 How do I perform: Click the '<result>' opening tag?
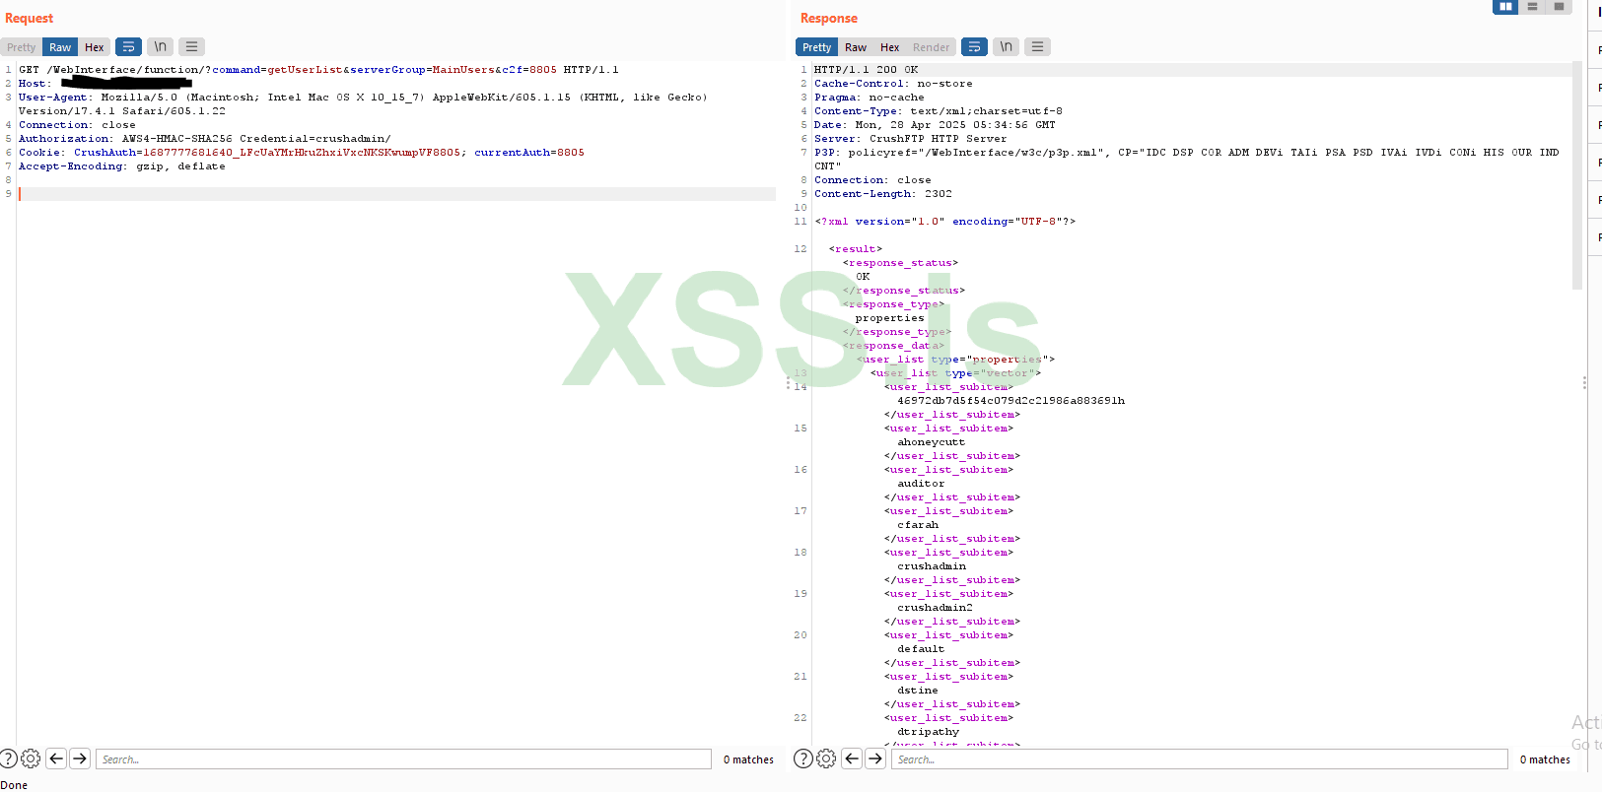(856, 249)
